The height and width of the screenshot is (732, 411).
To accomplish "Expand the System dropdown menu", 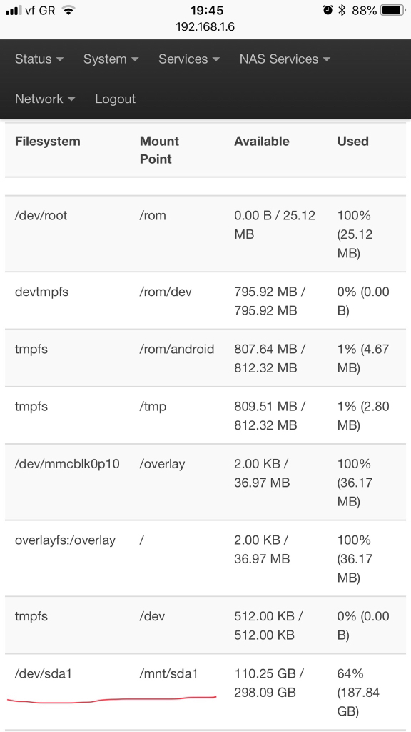I will point(111,59).
